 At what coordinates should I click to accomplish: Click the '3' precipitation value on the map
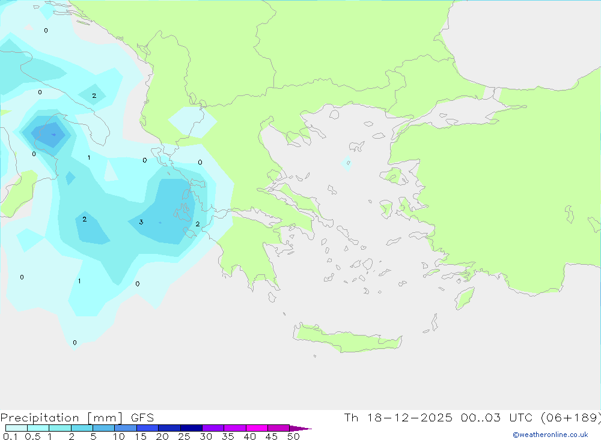pos(141,222)
